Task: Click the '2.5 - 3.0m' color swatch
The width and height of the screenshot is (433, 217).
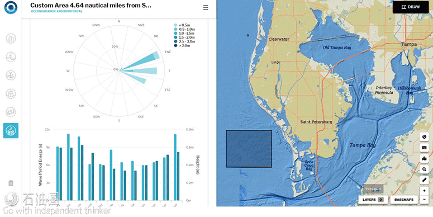Action: (x=175, y=41)
